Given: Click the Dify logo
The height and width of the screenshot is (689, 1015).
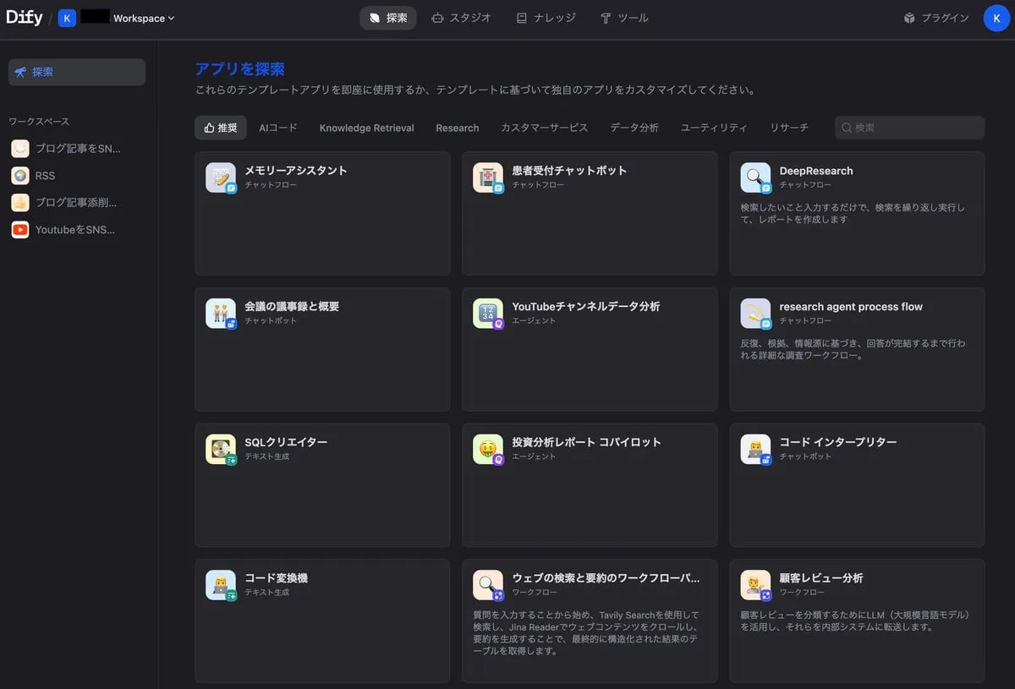Looking at the screenshot, I should pyautogui.click(x=25, y=18).
